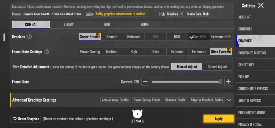This screenshot has height=128, width=275.
Task: Click the Frame Rate: Ultra Extreme summary tag
Action: click(67, 14)
